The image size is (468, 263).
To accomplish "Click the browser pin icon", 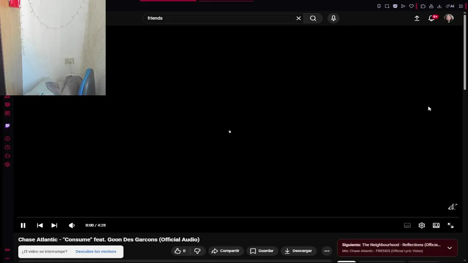I will (379, 6).
